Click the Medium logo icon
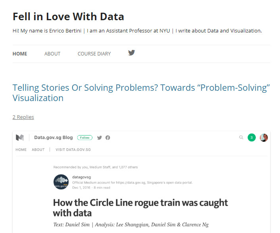 tap(20, 138)
